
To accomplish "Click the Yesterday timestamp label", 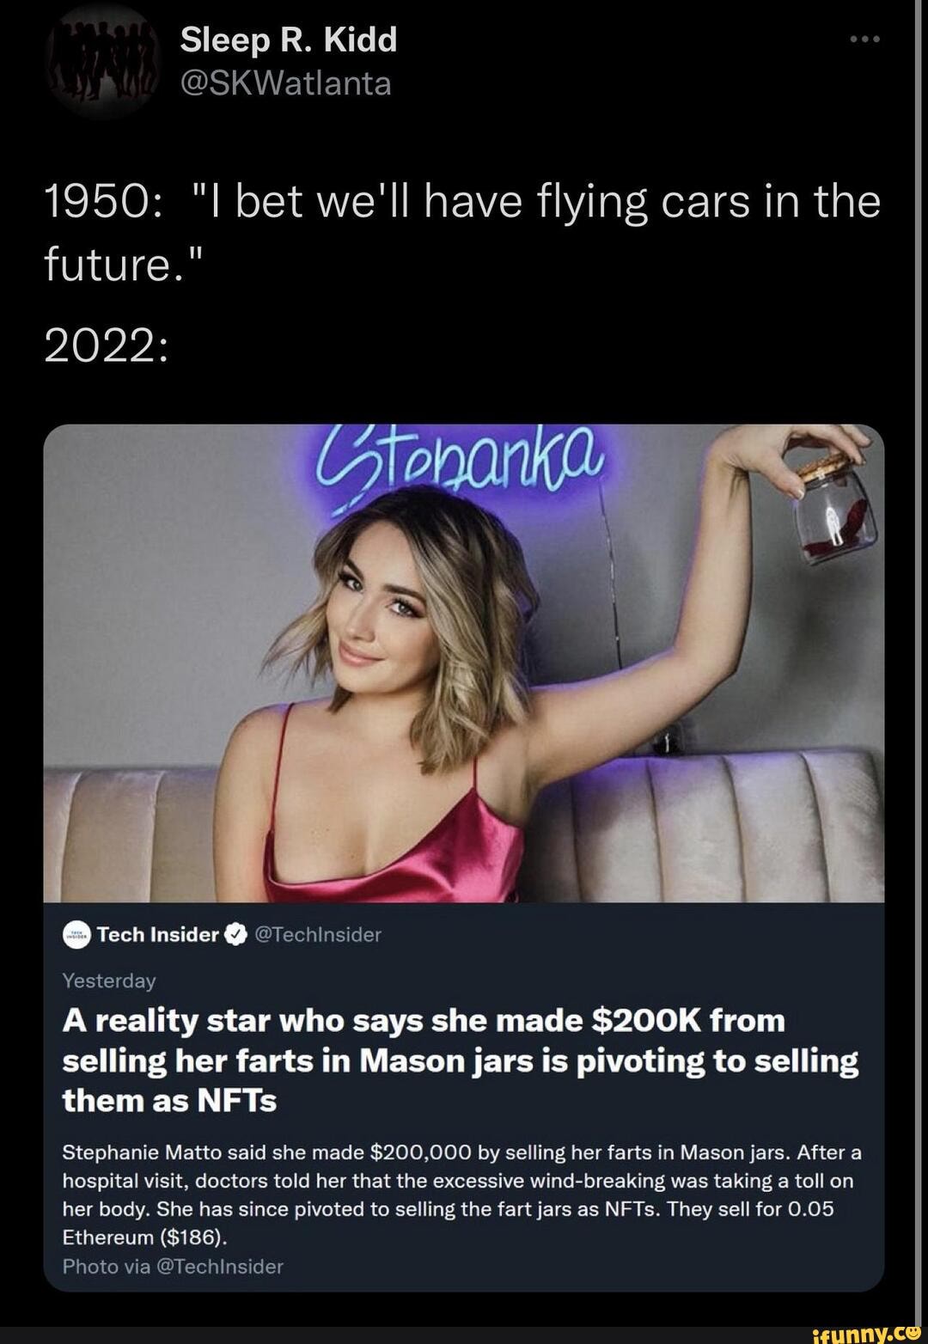I will (109, 981).
